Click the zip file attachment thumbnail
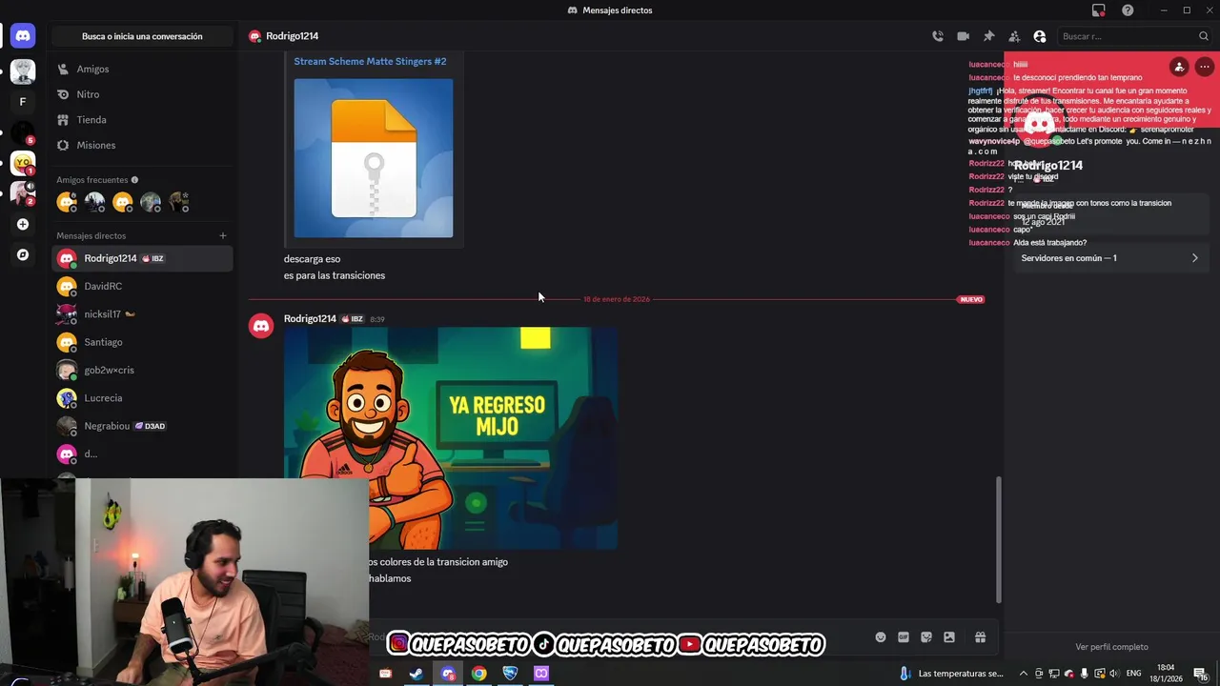Screen dimensions: 1220x686 click(374, 158)
